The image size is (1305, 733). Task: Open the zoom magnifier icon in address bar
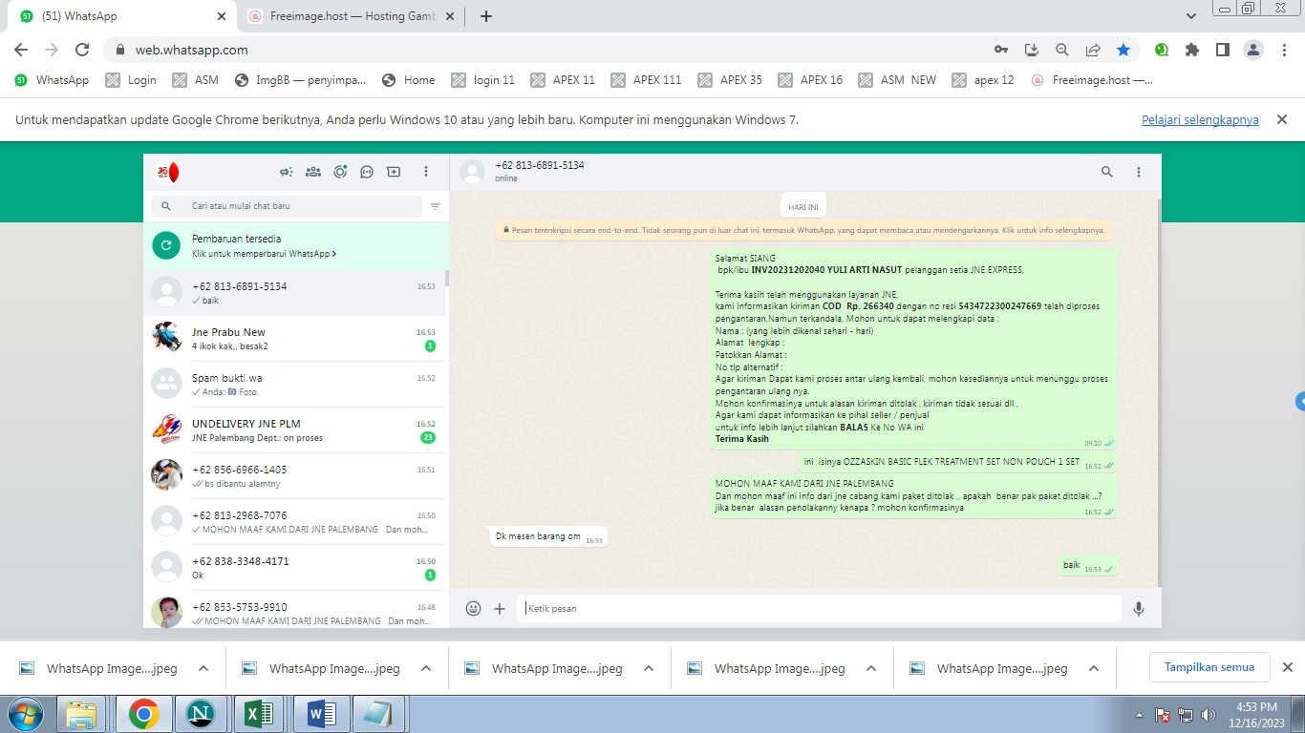point(1061,50)
